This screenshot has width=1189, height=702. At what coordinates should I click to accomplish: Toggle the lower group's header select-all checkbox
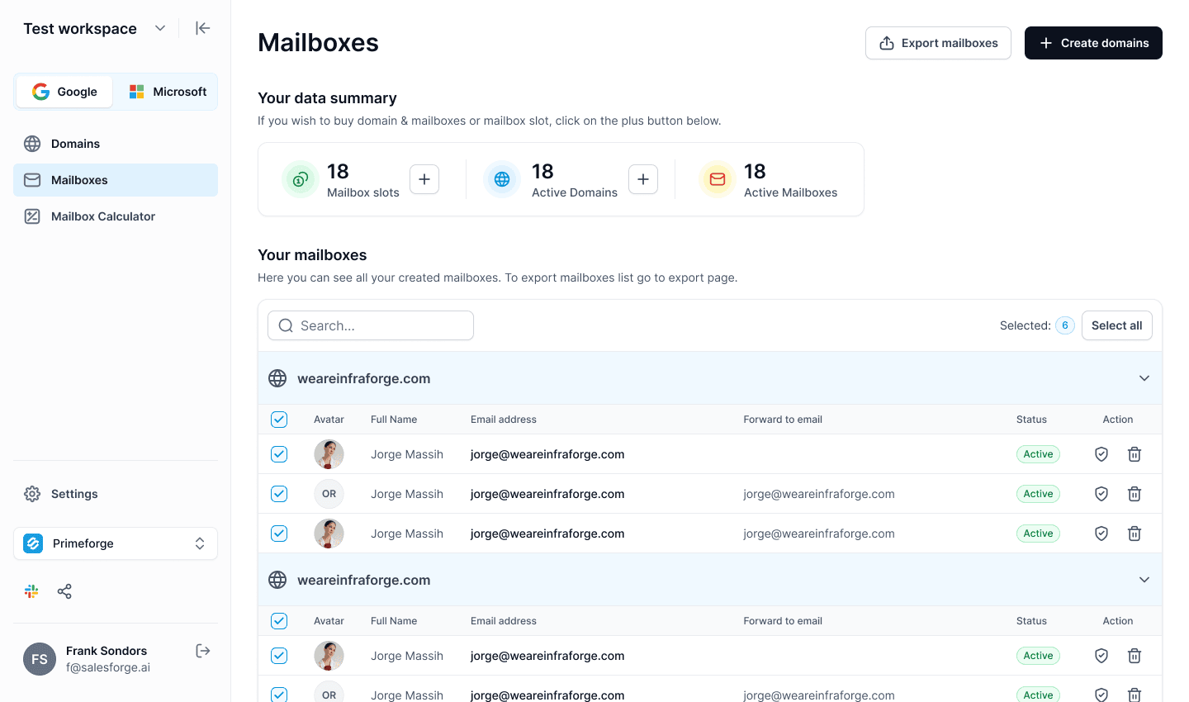(x=279, y=621)
